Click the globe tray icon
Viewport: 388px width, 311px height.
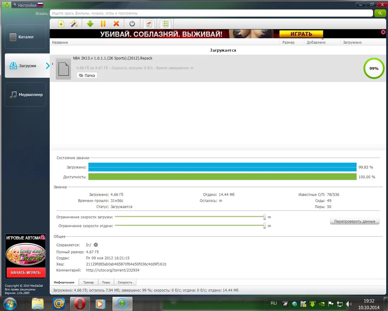point(294,304)
